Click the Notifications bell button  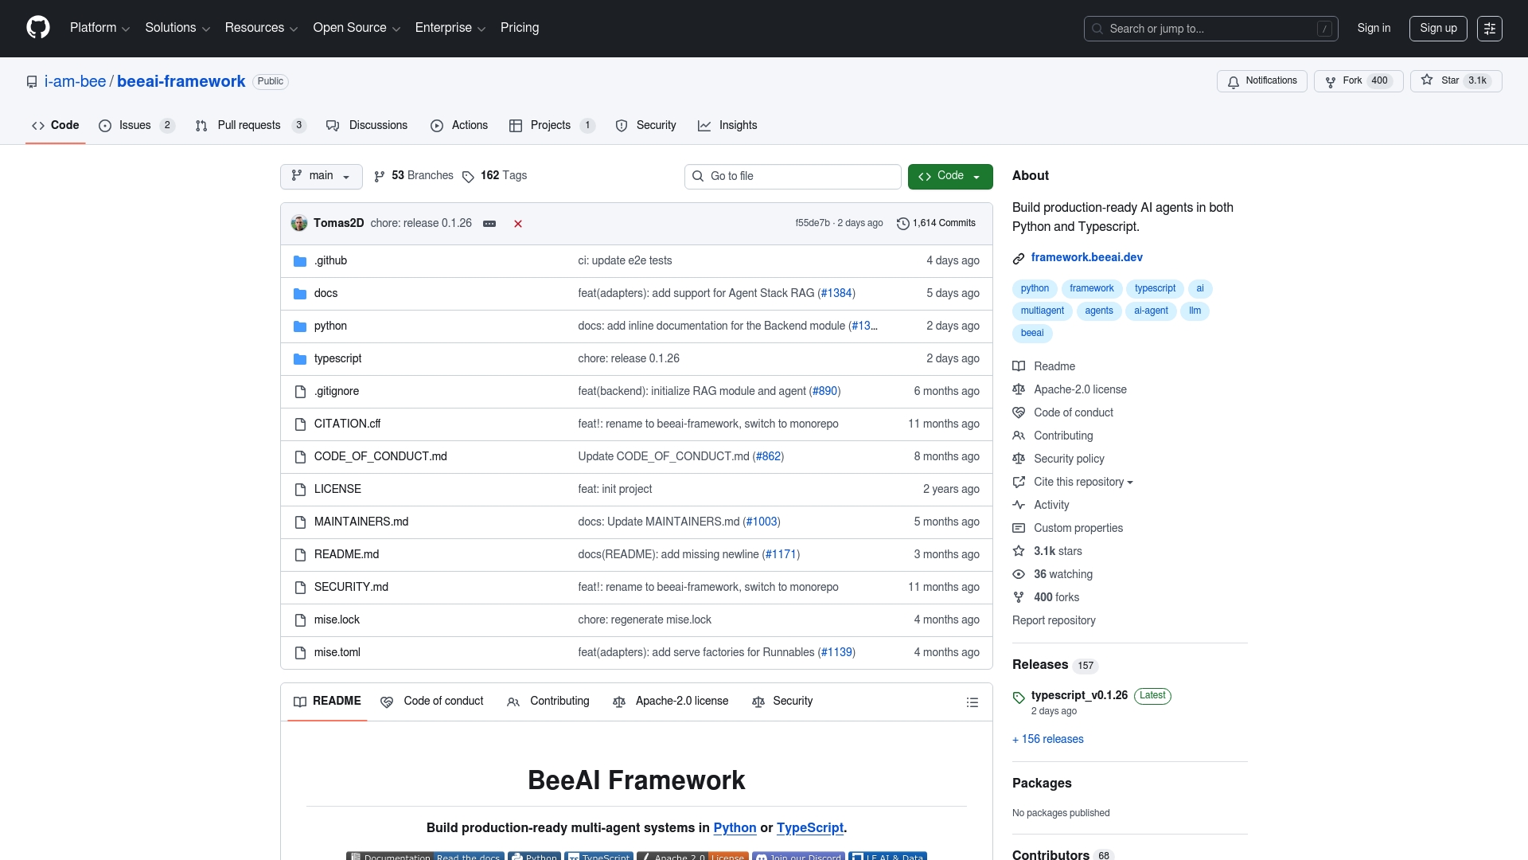(1261, 81)
